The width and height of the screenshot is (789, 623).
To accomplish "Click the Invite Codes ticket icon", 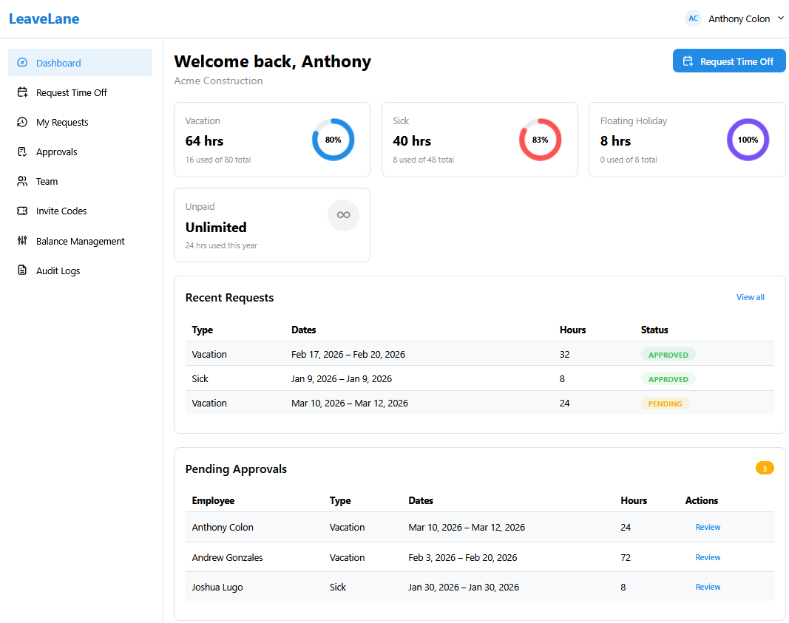I will [x=22, y=211].
